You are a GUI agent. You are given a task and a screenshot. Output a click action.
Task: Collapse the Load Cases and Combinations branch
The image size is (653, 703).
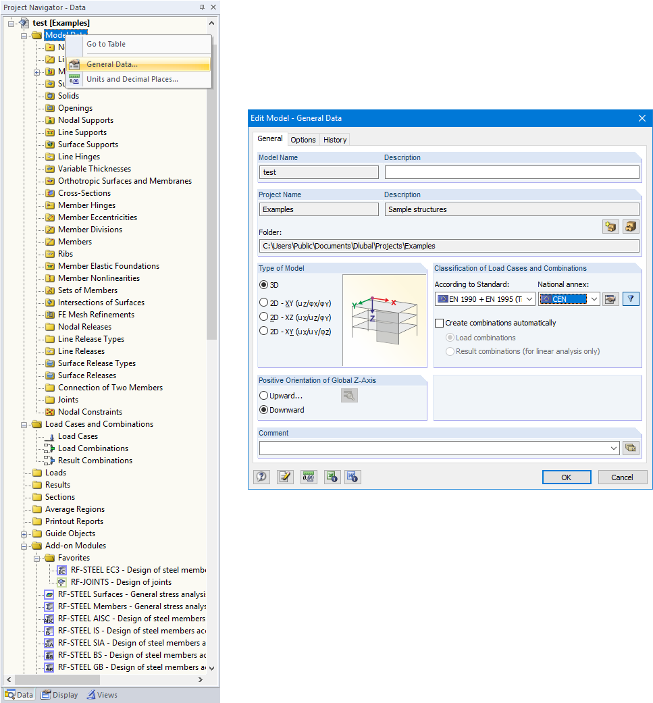[24, 423]
